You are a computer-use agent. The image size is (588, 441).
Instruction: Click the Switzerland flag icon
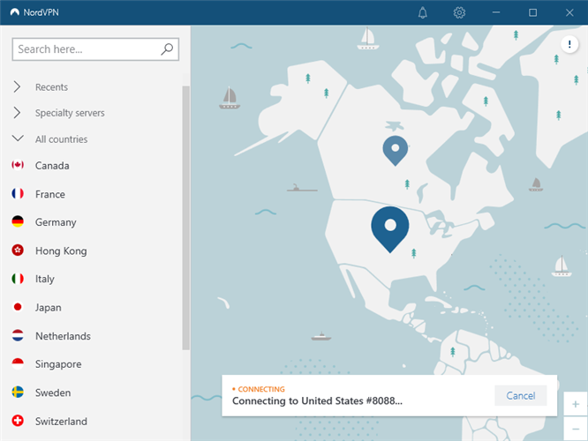18,421
